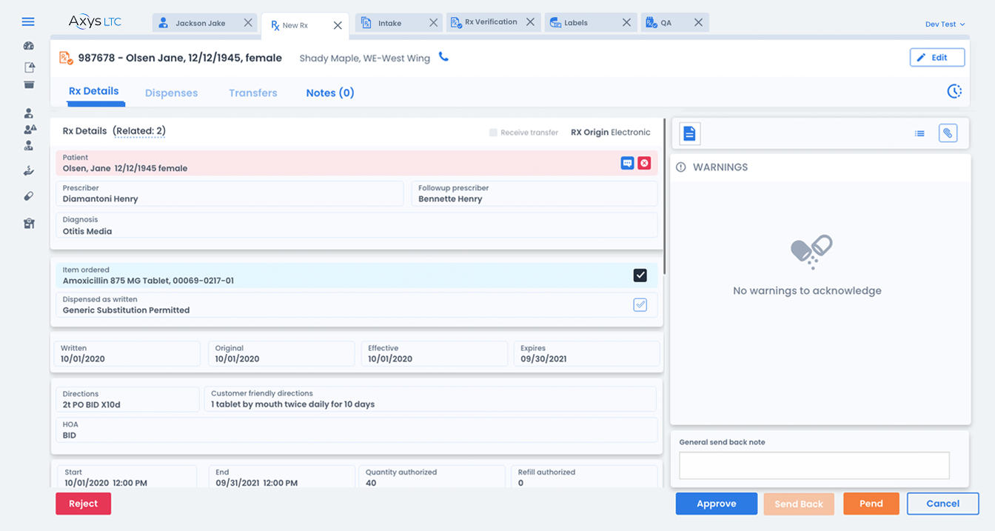Screen dimensions: 995x531
Task: Cancel the Rx verification
Action: (x=943, y=504)
